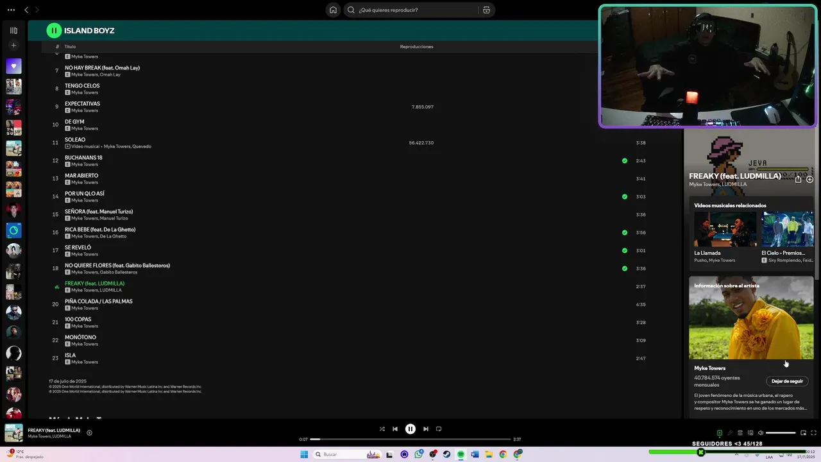Open WhatsApp from the taskbar
Screen dimensions: 821x462
pos(419,454)
